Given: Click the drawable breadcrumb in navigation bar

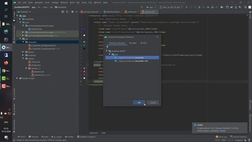Looking at the screenshot, I should click(61, 7).
